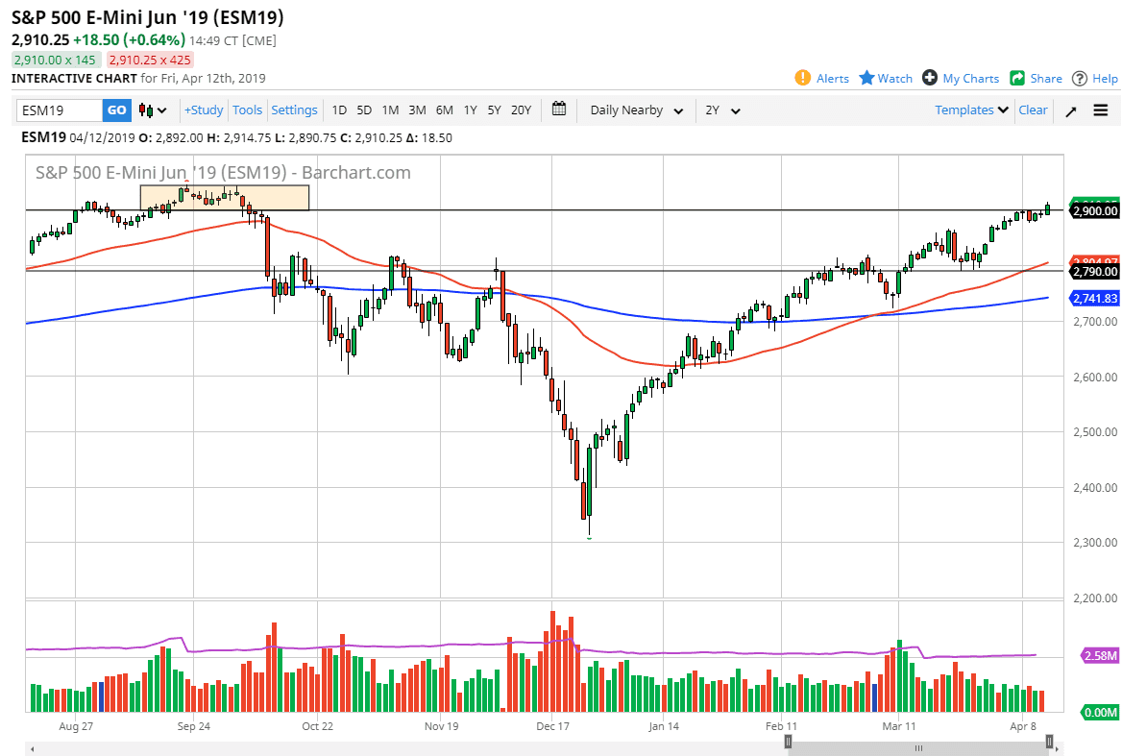The image size is (1122, 756).
Task: Open the Settings menu
Action: 294,110
